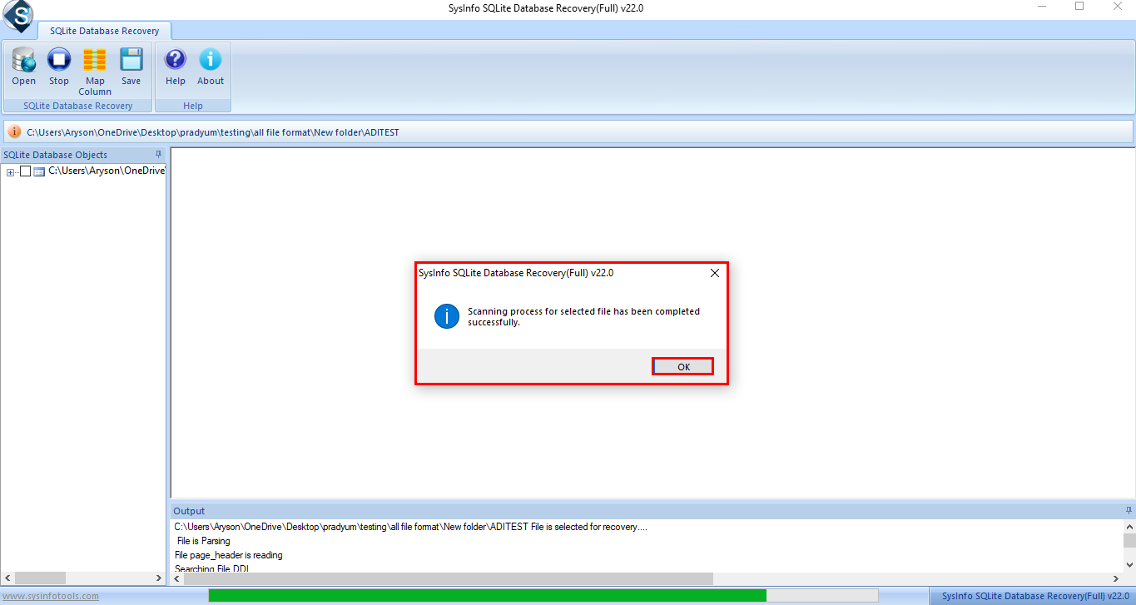The image size is (1136, 605).
Task: Minimize the main application window
Action: 1041,7
